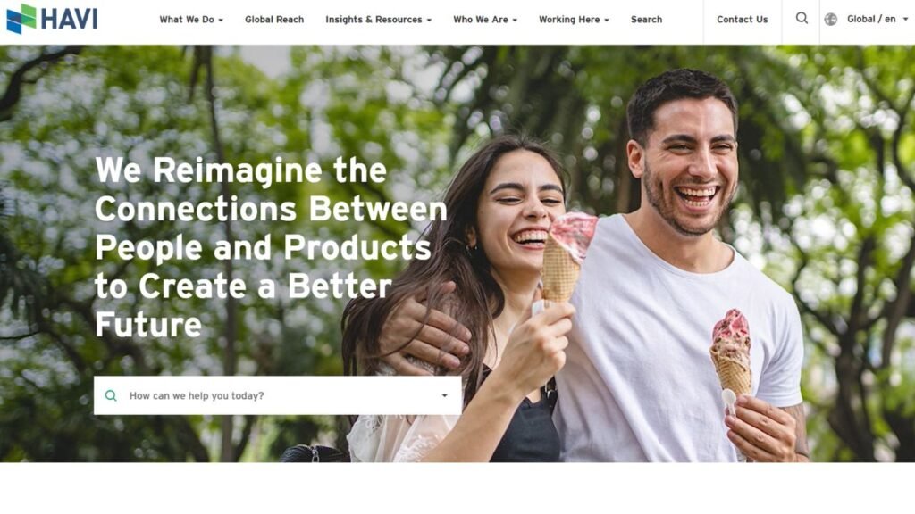
Task: Open the Global / en language selector
Action: [867, 20]
